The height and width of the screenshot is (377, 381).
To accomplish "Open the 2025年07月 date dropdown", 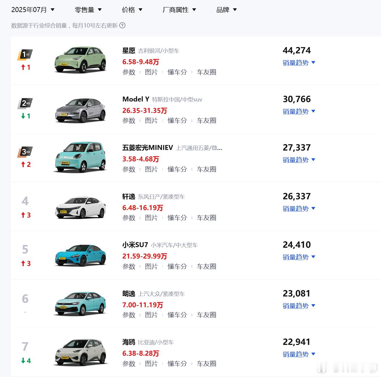I will pos(33,10).
